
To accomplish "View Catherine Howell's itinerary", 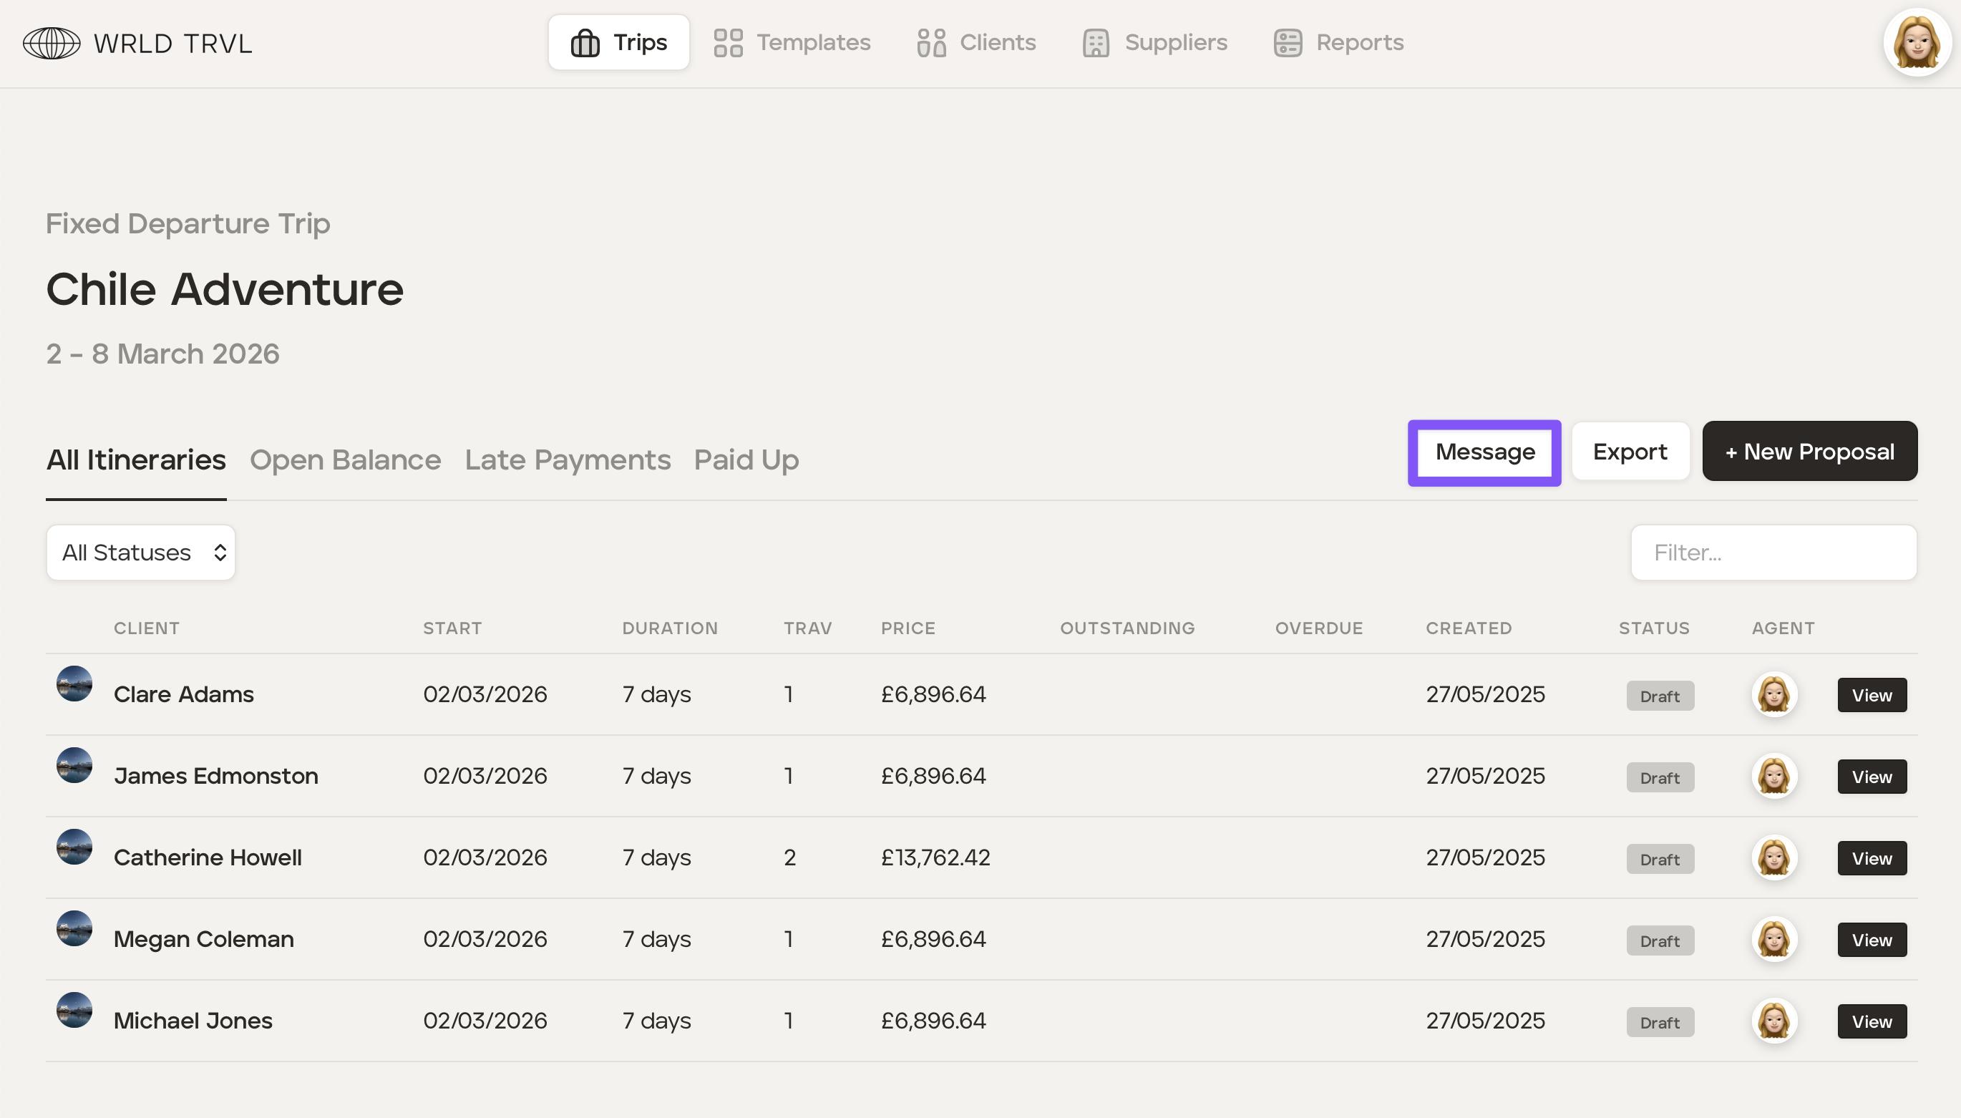I will [x=1871, y=857].
